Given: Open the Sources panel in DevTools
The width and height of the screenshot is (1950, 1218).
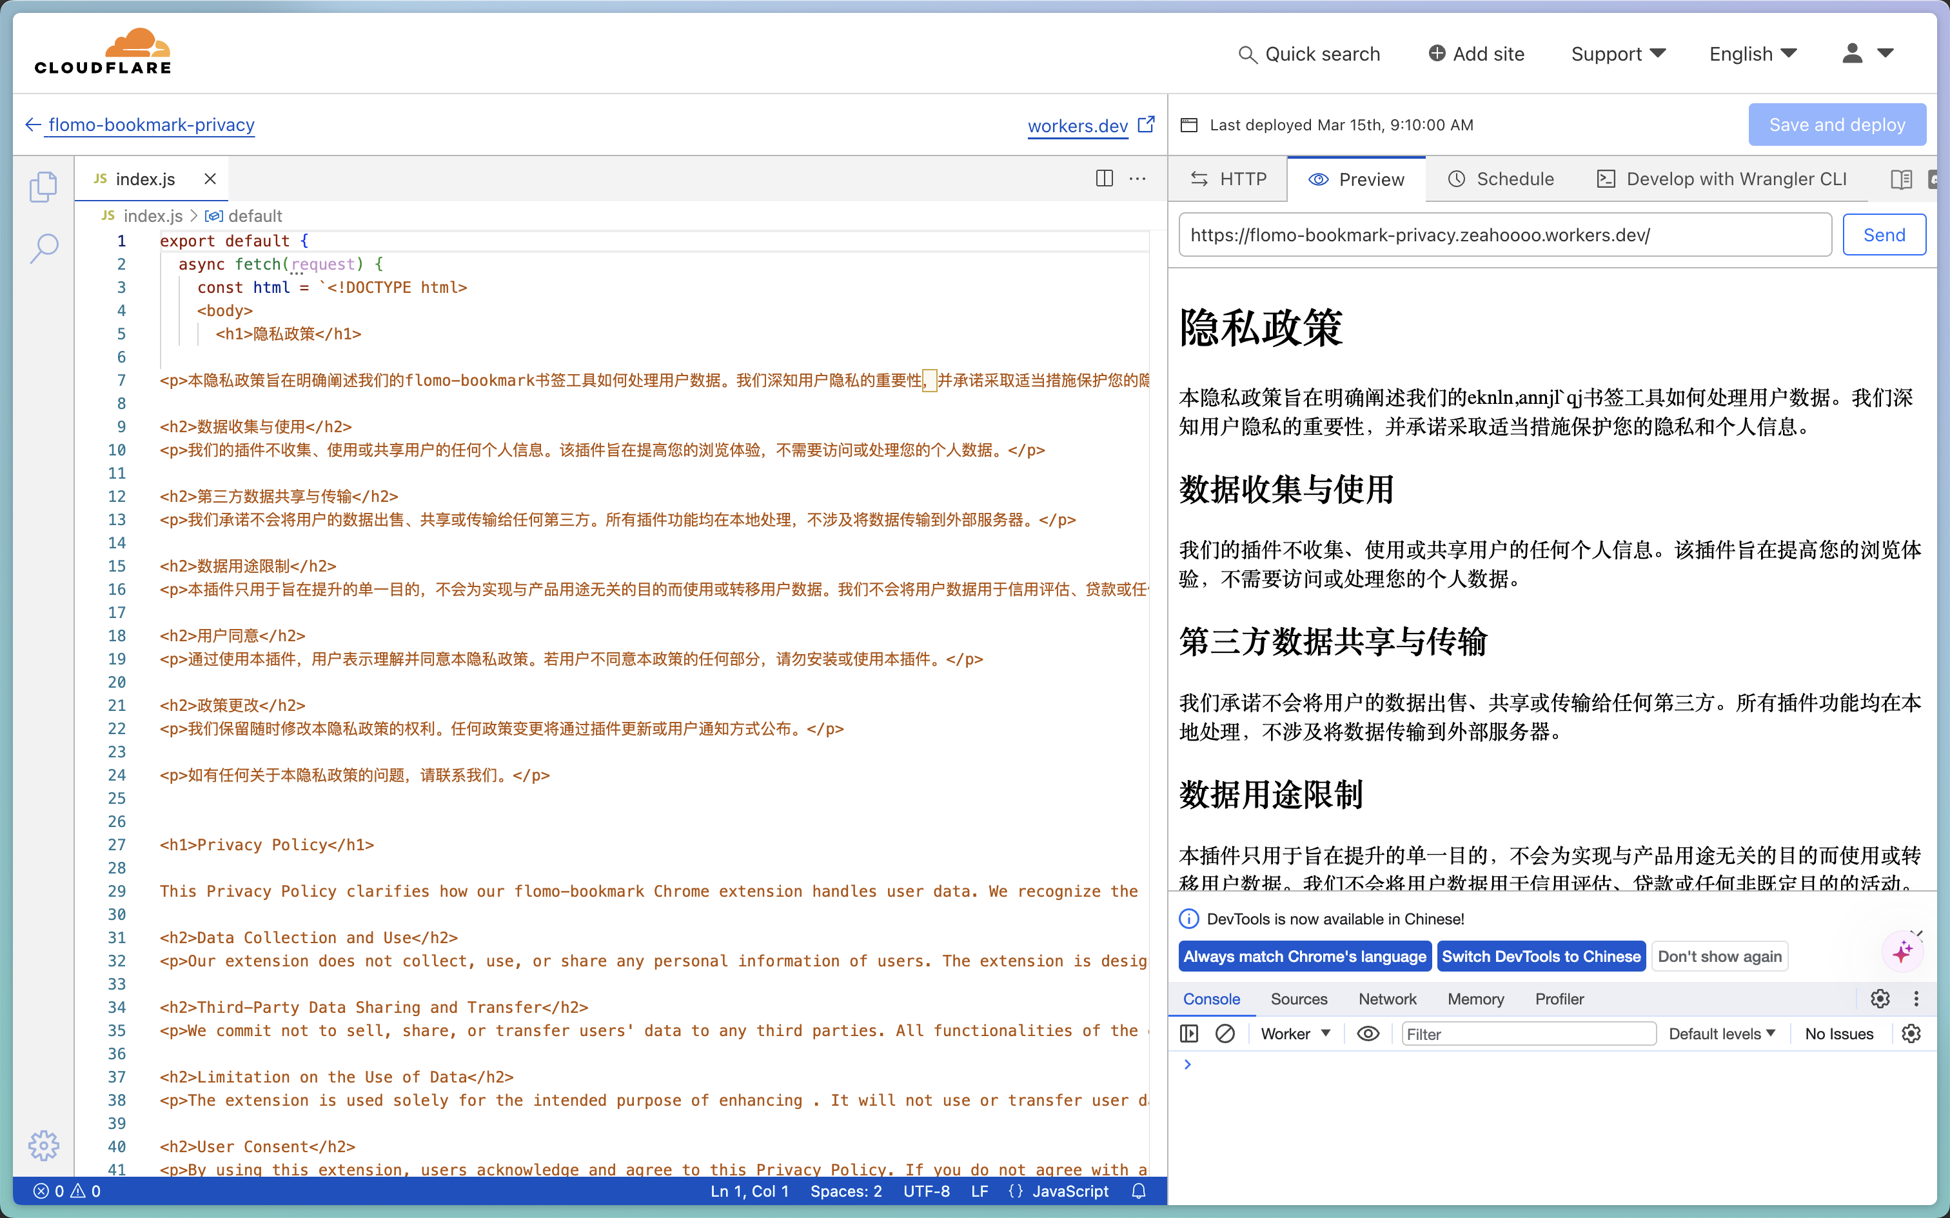Looking at the screenshot, I should 1295,999.
